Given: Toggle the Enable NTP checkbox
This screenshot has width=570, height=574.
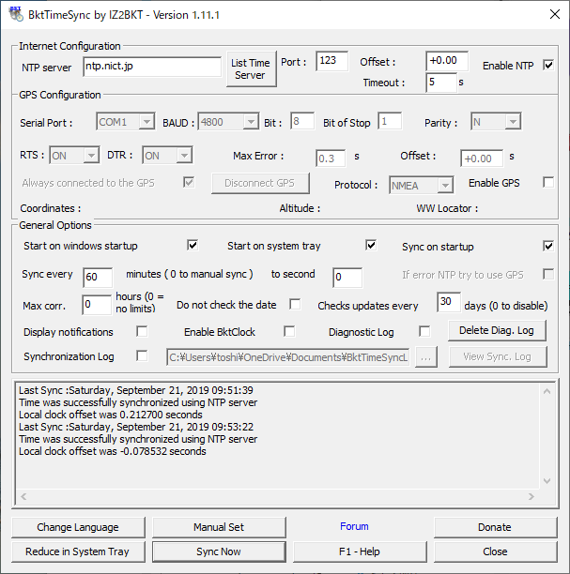Looking at the screenshot, I should pyautogui.click(x=548, y=65).
